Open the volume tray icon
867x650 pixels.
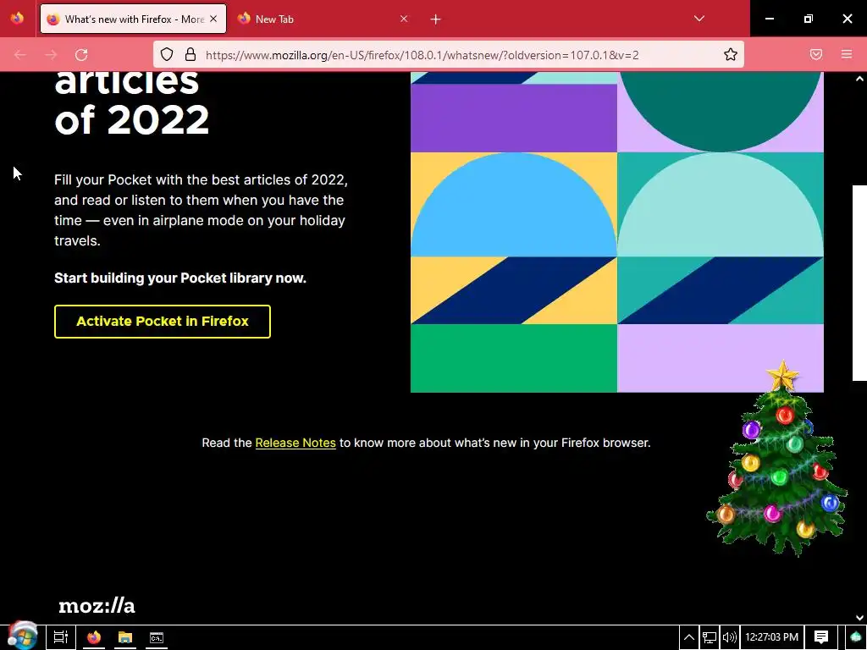click(x=729, y=637)
